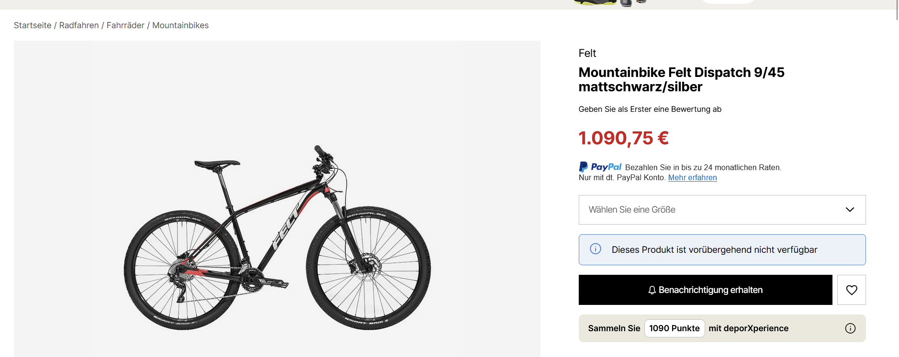Image resolution: width=899 pixels, height=357 pixels.
Task: Add the bike to wishlist with heart icon
Action: coord(851,290)
